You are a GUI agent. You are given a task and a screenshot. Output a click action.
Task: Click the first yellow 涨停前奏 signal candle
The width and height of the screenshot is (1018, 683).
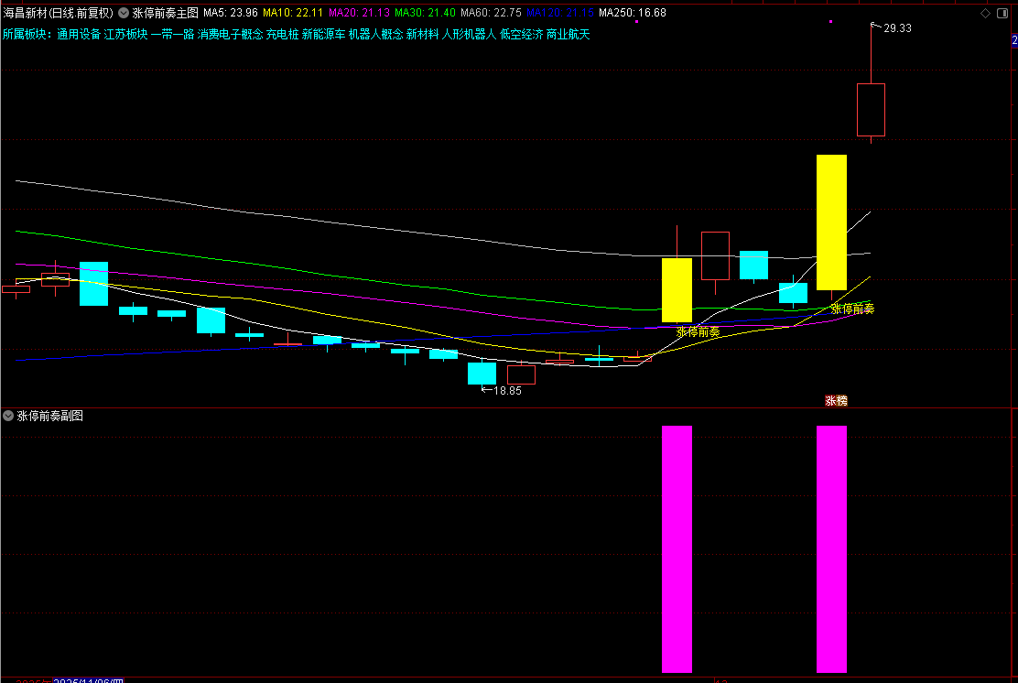(677, 290)
